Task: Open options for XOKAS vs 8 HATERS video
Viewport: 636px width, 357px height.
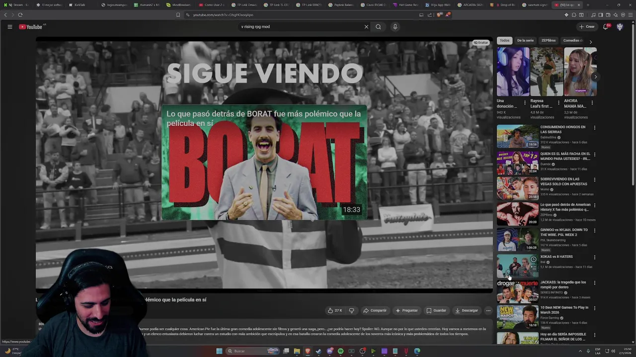Action: click(594, 257)
